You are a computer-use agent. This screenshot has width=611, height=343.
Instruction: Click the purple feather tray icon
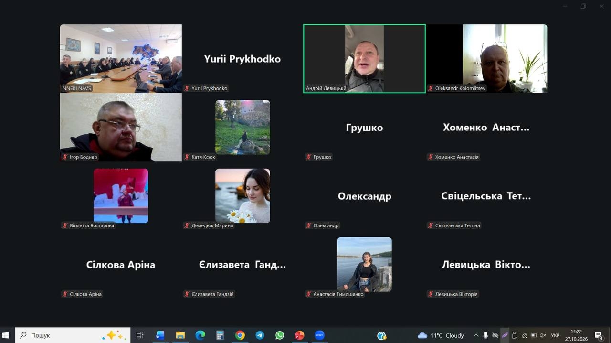tap(505, 335)
